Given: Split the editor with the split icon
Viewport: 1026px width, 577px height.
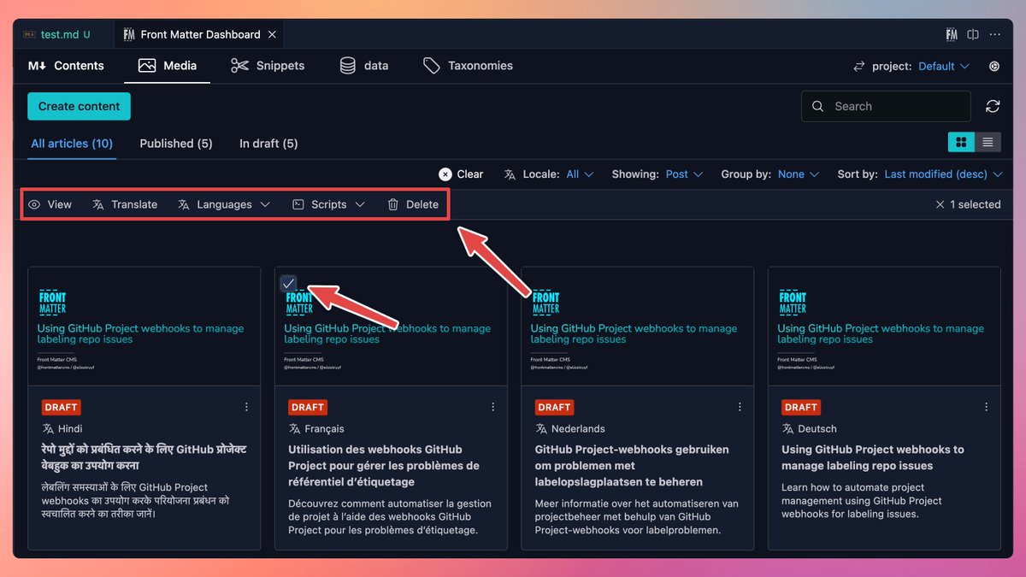Looking at the screenshot, I should pos(973,34).
